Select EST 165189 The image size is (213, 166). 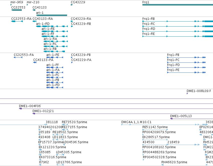point(39,135)
